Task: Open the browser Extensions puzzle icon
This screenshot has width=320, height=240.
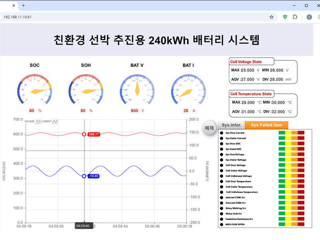Action: tap(295, 17)
